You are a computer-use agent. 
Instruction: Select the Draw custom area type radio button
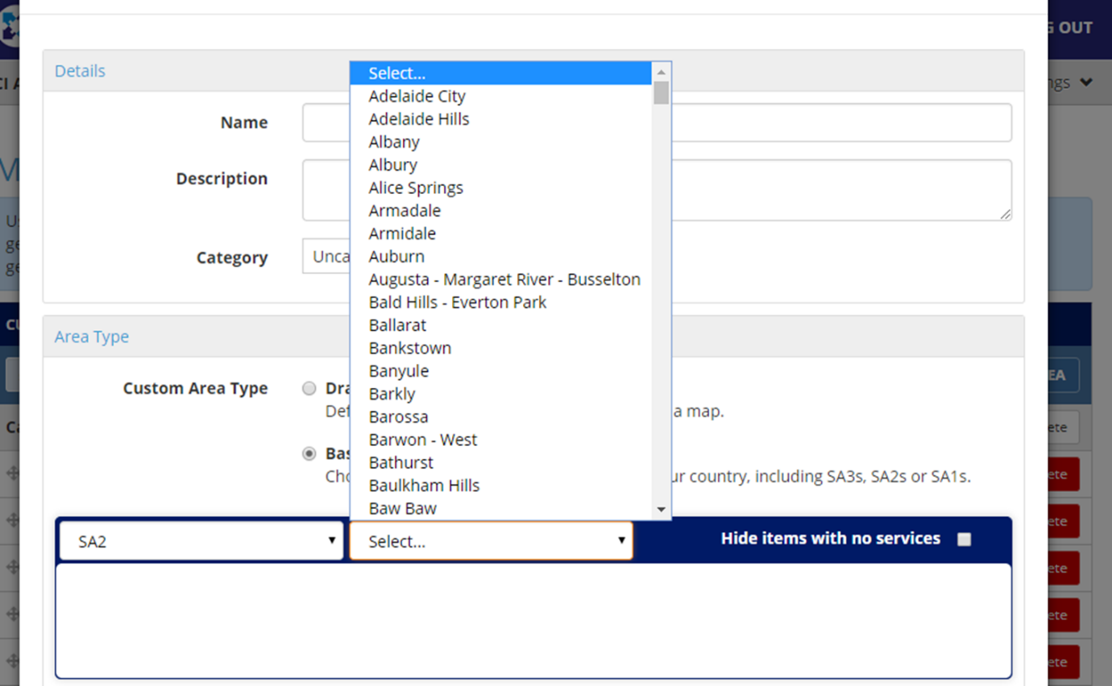(x=309, y=388)
